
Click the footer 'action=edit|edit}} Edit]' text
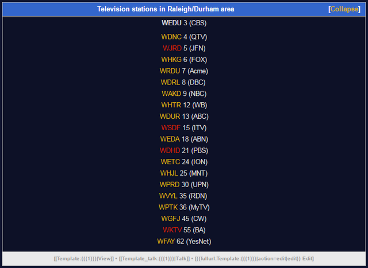pyautogui.click(x=286, y=259)
